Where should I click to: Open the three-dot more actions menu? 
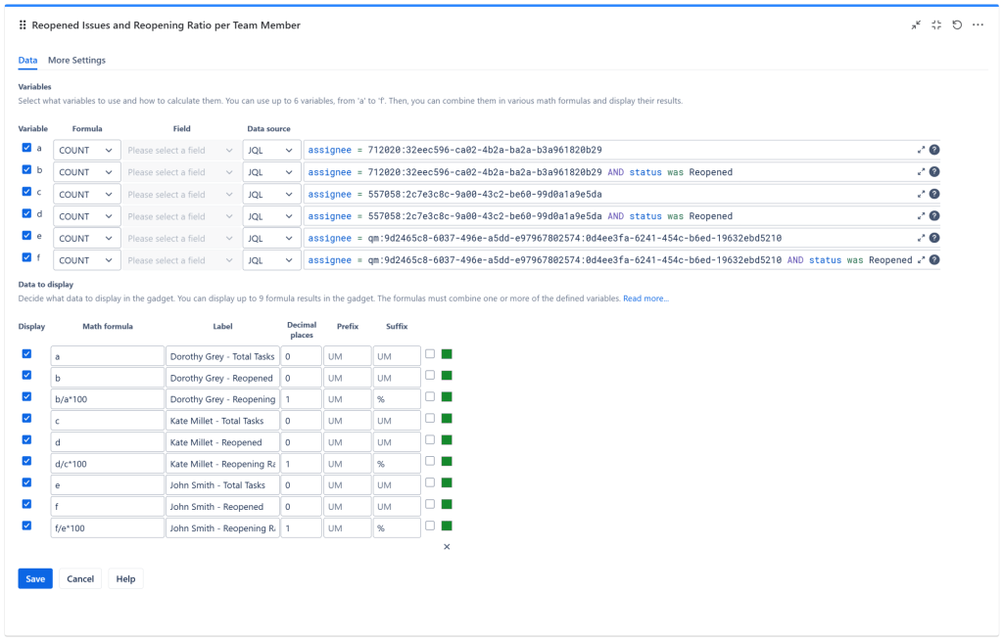[978, 25]
